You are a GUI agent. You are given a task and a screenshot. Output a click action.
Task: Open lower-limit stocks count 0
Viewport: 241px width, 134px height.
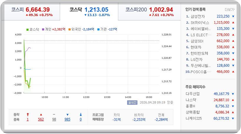pyautogui.click(x=81, y=119)
